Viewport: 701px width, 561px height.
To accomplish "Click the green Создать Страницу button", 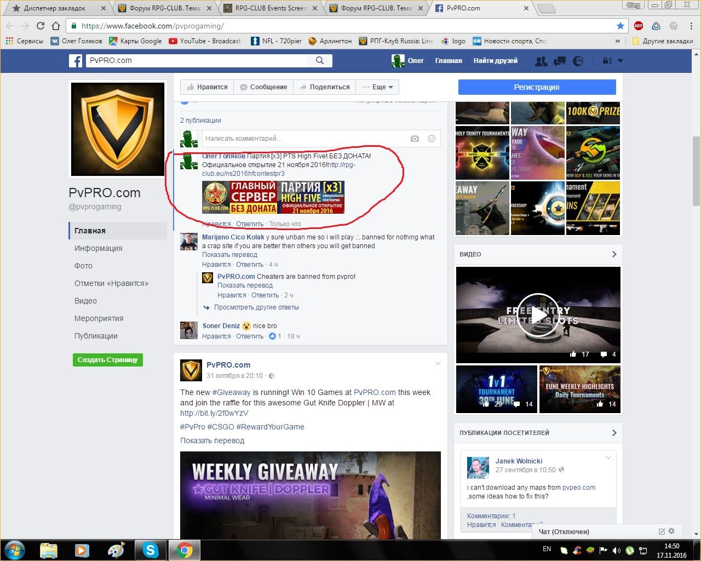I will [107, 360].
